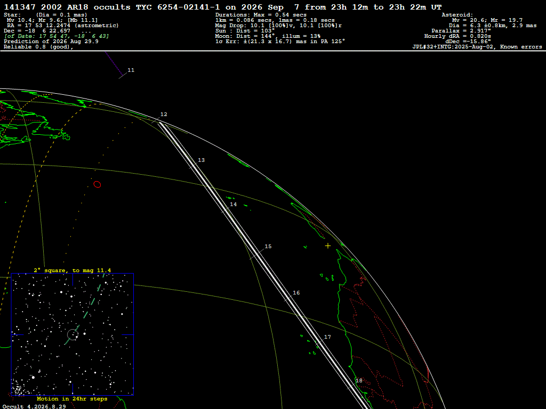Image resolution: width=546 pixels, height=409 pixels.
Task: Click the star chart inset thumbnail
Action: point(73,334)
